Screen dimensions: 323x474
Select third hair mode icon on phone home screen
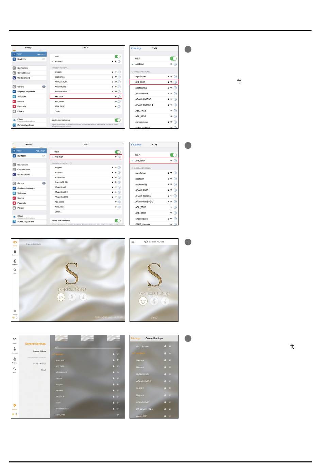(x=165, y=301)
